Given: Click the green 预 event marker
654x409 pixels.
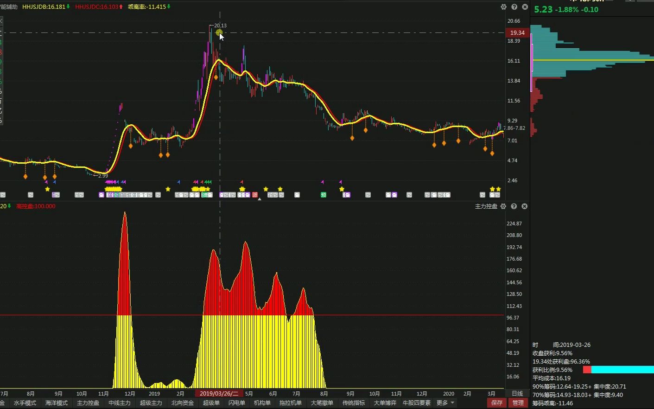Looking at the screenshot, I should [x=324, y=195].
